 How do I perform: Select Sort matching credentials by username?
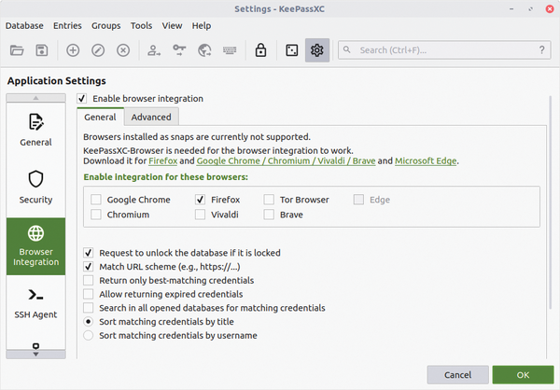point(89,335)
